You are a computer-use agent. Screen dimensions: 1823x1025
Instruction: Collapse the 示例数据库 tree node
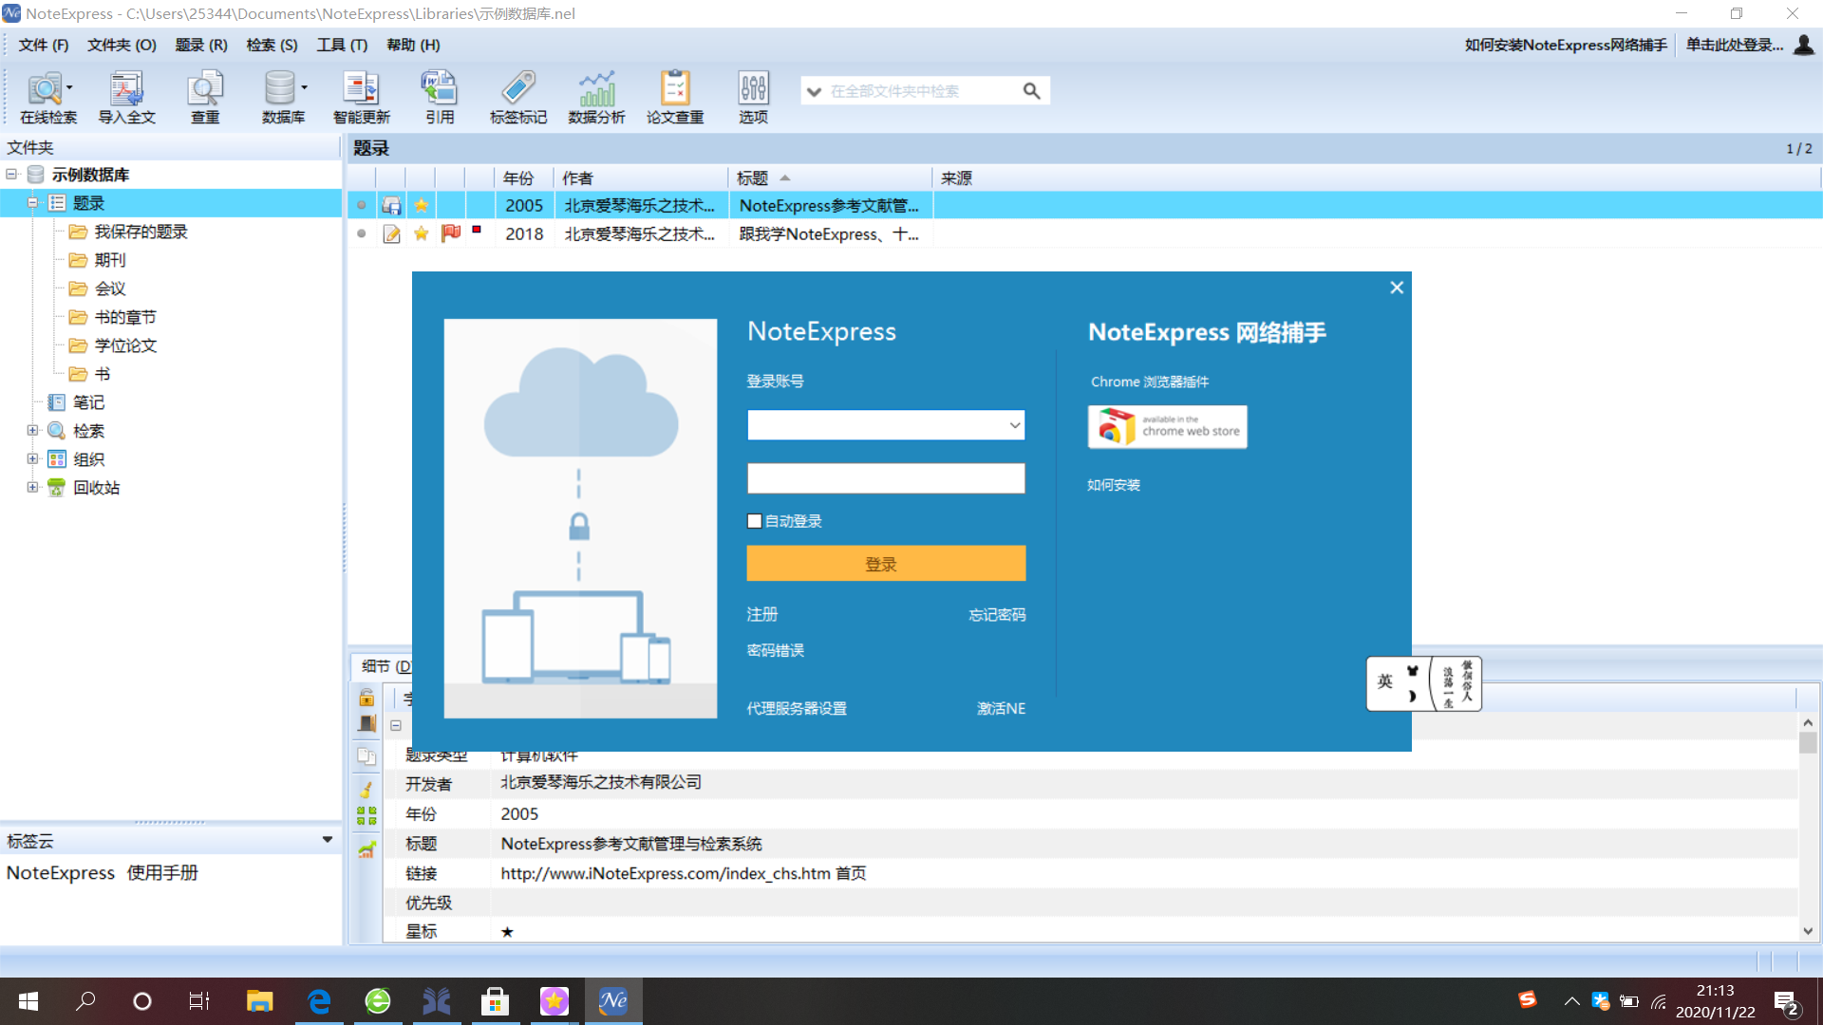[11, 175]
